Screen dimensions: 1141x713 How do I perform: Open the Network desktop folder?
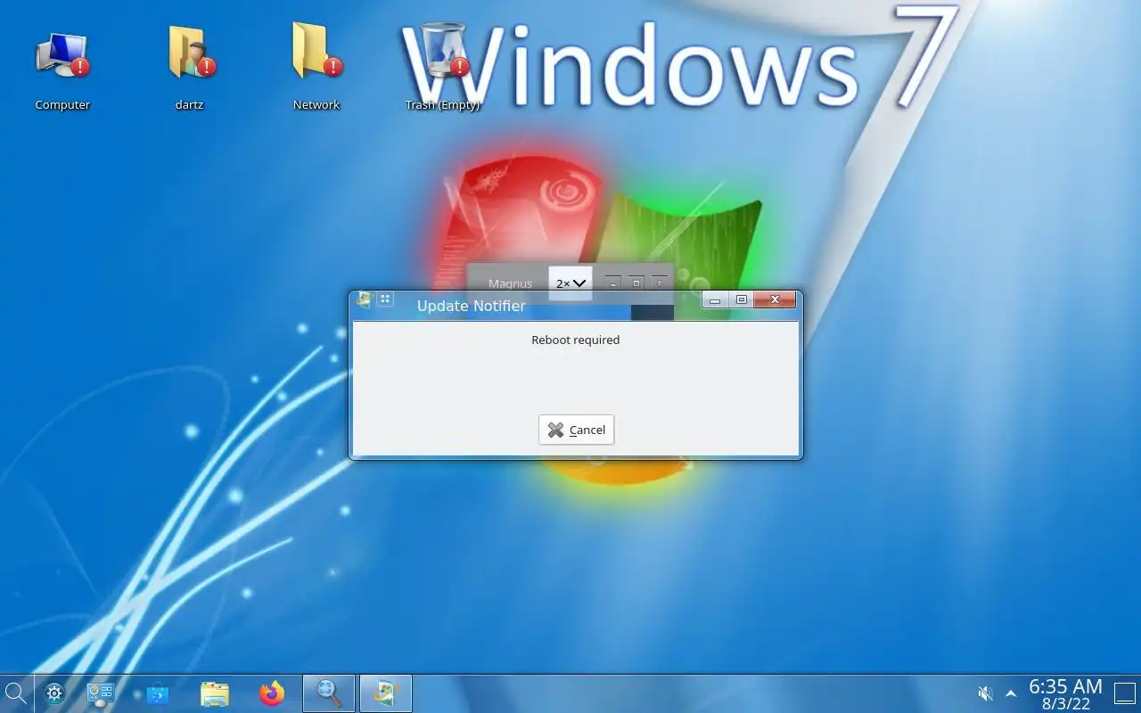coord(316,68)
